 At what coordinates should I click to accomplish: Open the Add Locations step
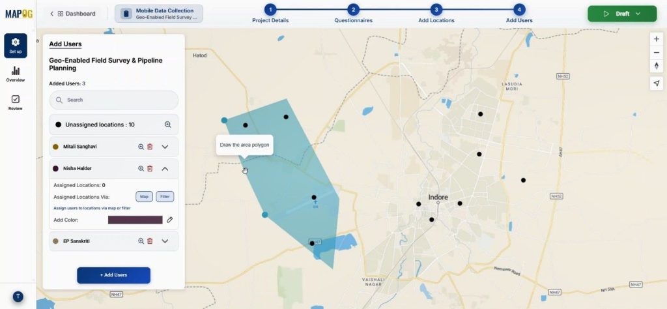pyautogui.click(x=436, y=10)
